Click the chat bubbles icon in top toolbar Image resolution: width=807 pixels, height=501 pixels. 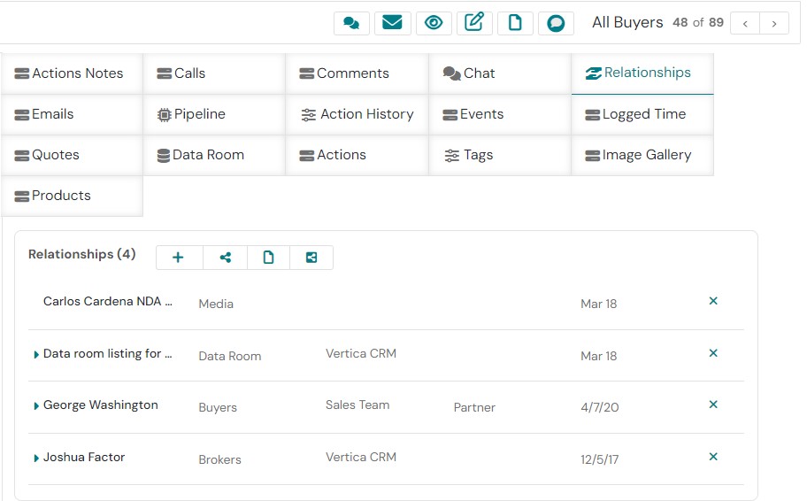point(351,23)
